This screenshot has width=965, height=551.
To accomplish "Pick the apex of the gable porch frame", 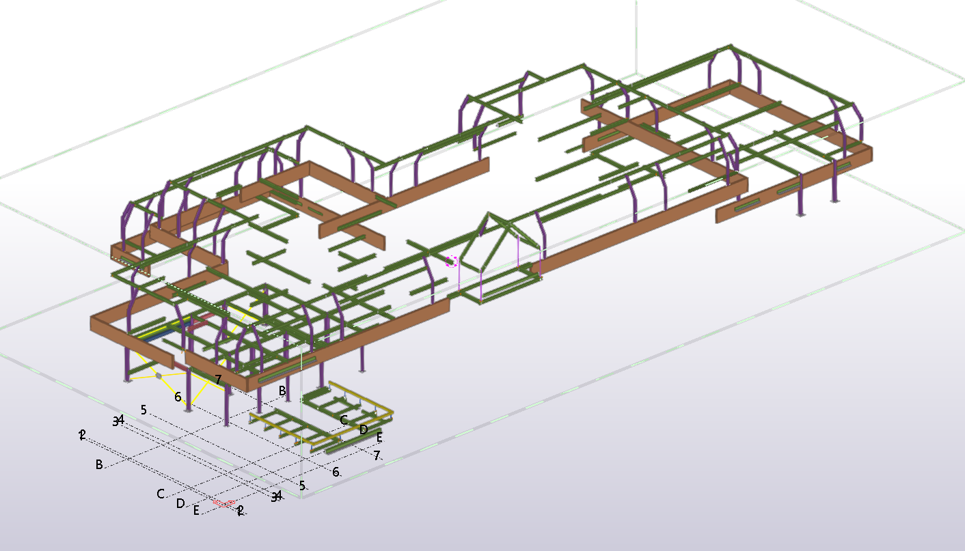I will click(x=487, y=214).
